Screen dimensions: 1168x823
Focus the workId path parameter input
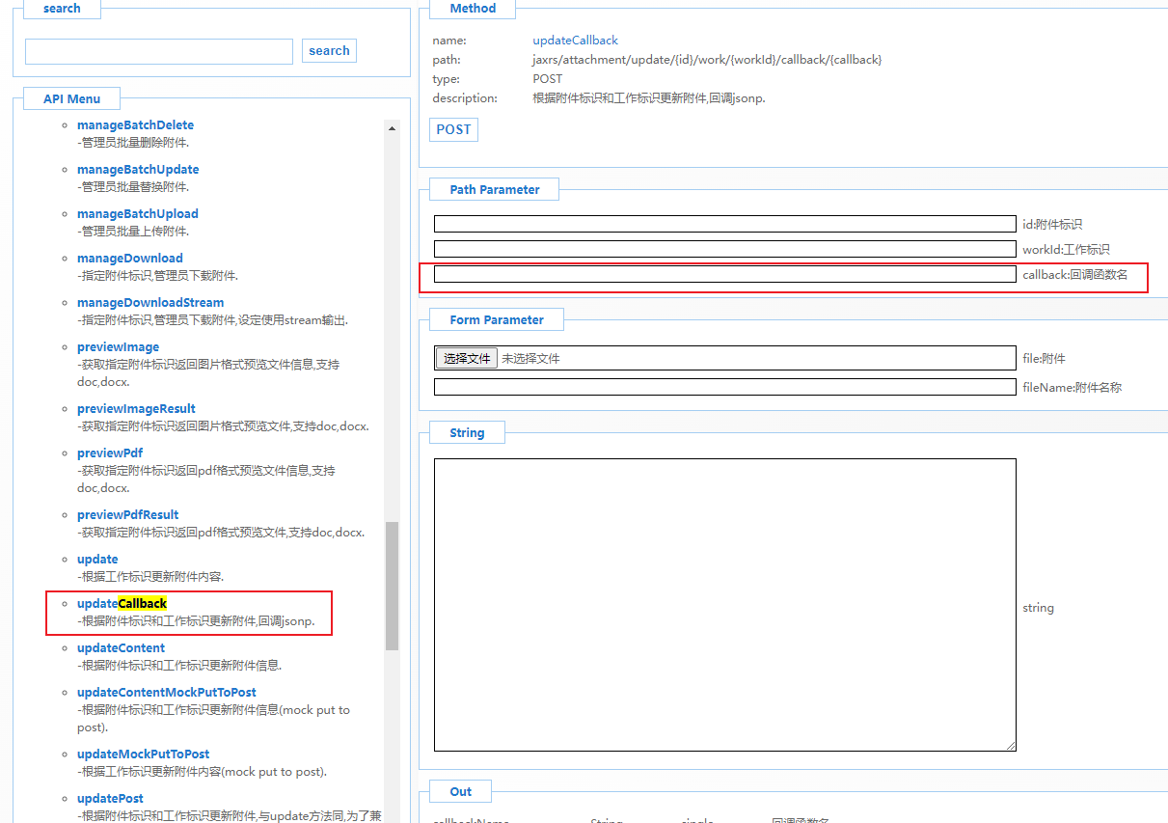coord(724,249)
